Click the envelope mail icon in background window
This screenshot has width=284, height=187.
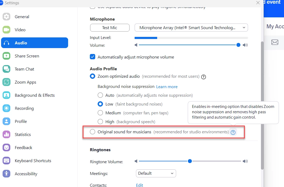[x=275, y=42]
